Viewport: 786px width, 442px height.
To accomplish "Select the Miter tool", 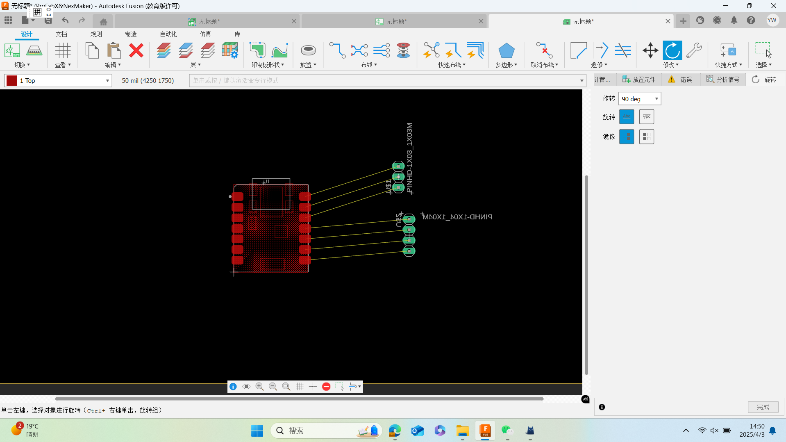I will (x=579, y=50).
